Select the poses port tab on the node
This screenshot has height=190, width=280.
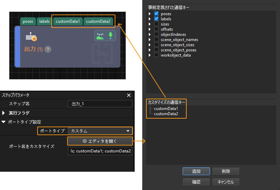[28, 21]
